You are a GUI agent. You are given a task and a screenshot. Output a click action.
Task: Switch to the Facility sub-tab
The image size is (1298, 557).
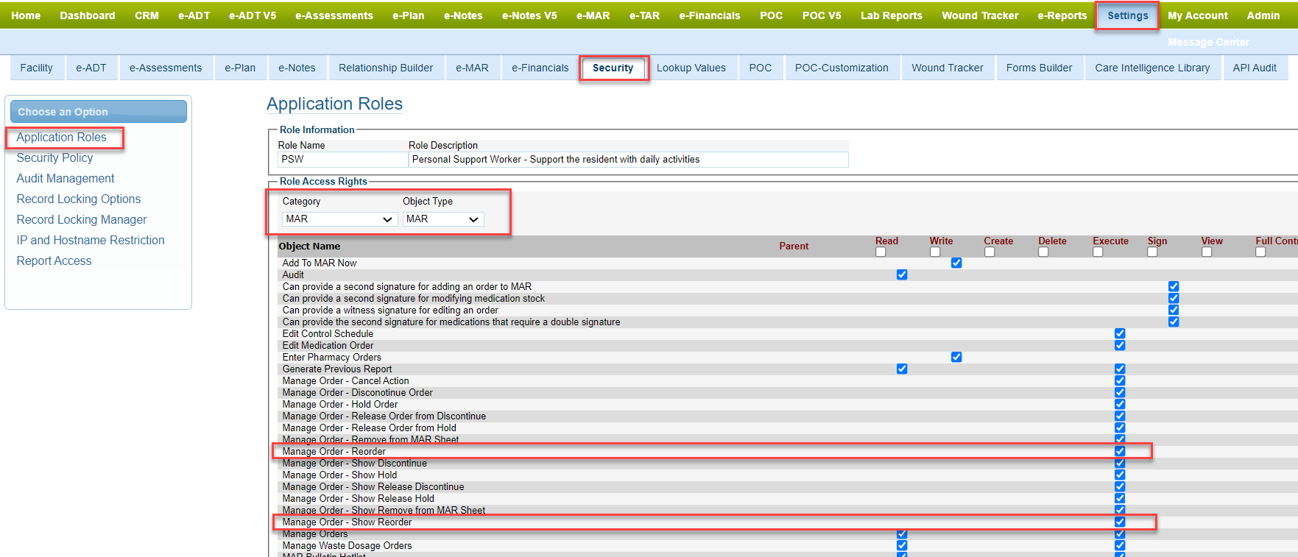coord(36,68)
